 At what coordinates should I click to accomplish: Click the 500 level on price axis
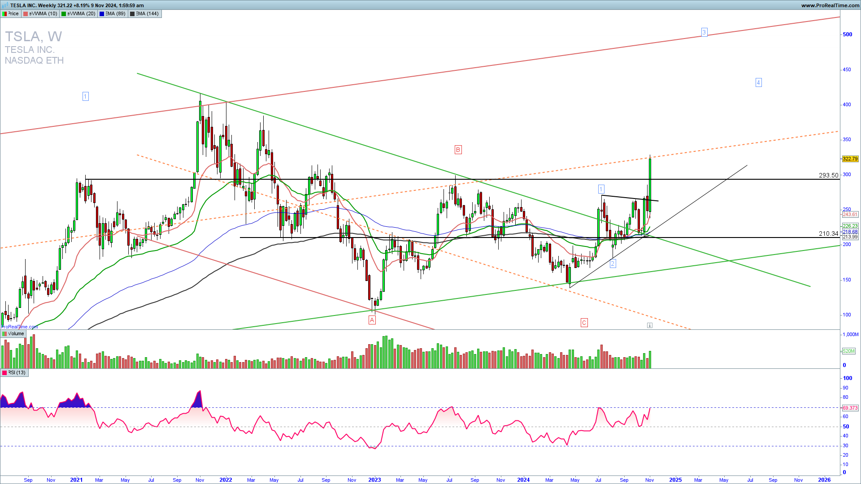[847, 35]
